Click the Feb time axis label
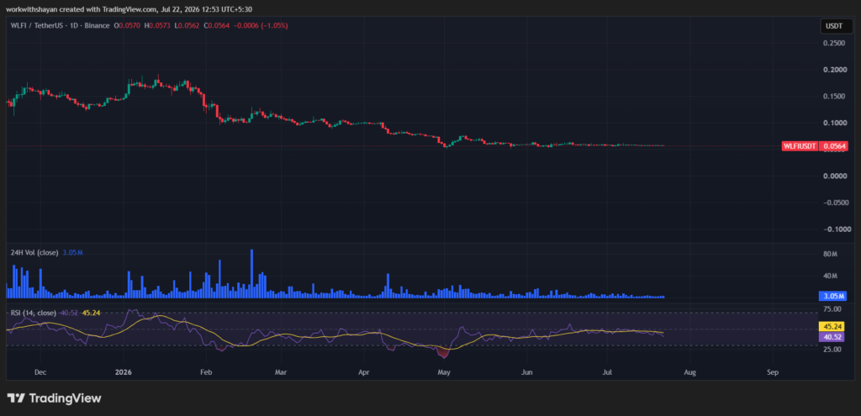This screenshot has height=416, width=861. click(x=206, y=372)
